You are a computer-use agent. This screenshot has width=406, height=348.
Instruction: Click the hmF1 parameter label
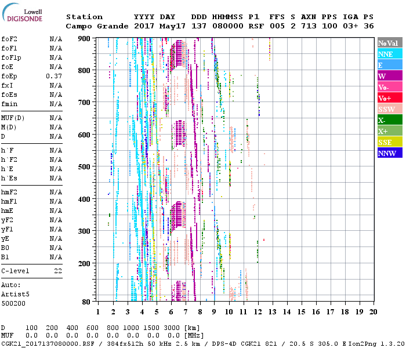[9, 201]
